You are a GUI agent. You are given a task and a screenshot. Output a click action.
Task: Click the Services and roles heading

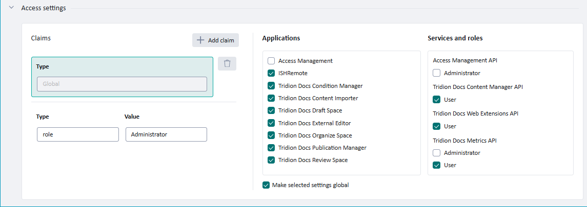pos(455,38)
